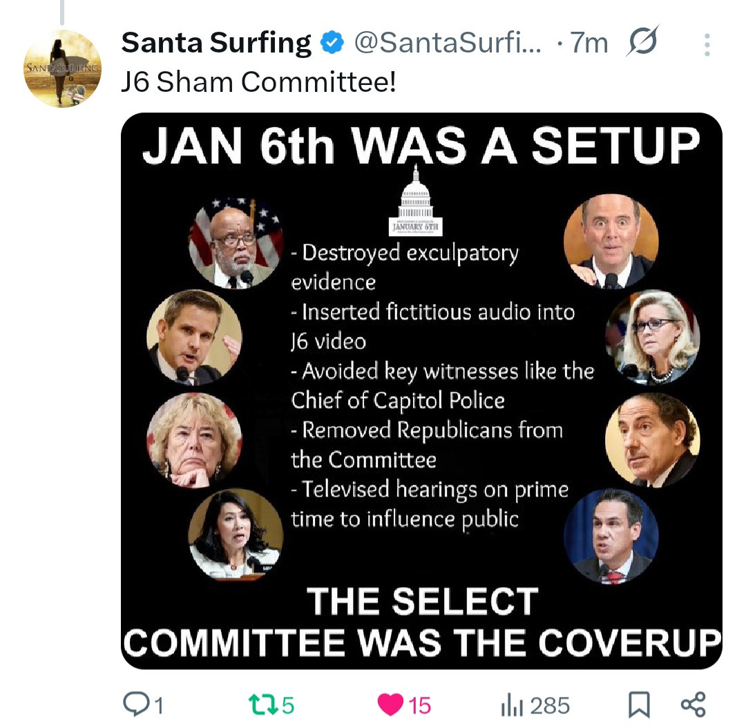746x728 pixels.
Task: Open the three-dot more options menu
Action: [707, 45]
